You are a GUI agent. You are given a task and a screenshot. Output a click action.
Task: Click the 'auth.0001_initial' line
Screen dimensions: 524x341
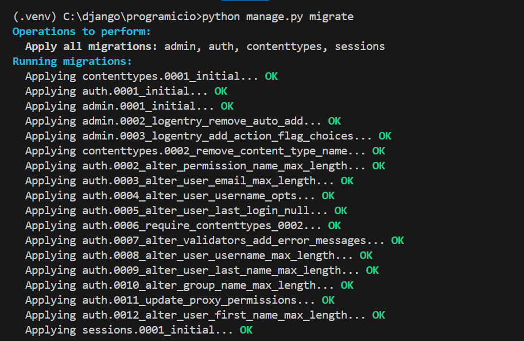coord(126,91)
